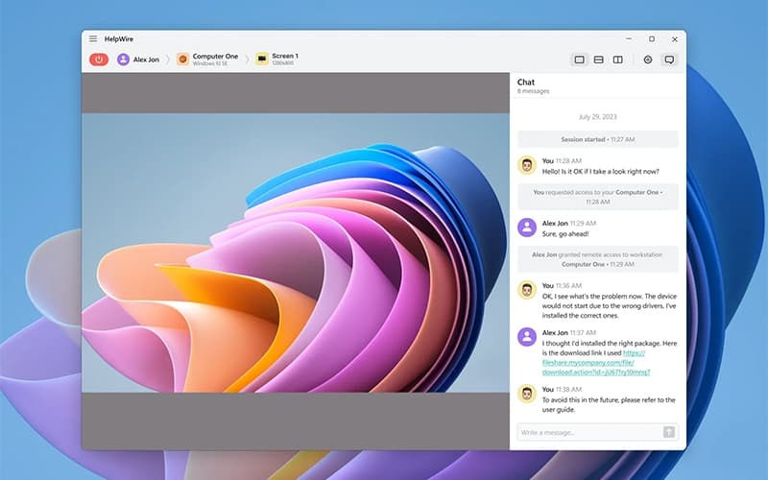Click the Chat panel heading
The image size is (768, 480).
[x=526, y=83]
